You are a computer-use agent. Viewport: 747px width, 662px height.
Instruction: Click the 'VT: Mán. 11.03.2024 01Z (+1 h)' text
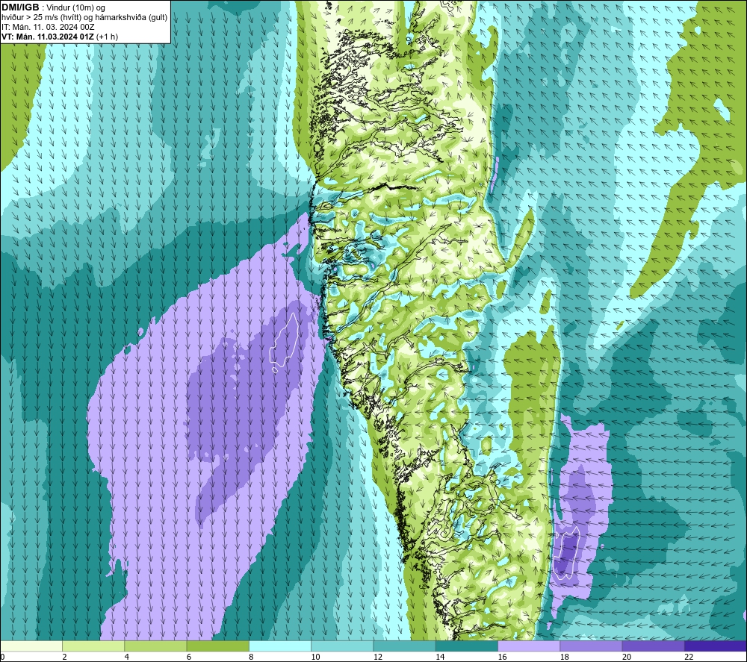(60, 37)
